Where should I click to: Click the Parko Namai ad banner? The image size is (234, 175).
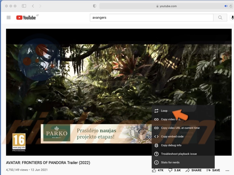pyautogui.click(x=96, y=134)
